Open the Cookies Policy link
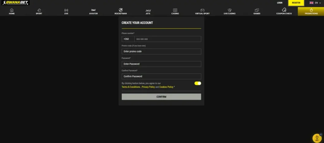Screen dimensions: 324x143 pyautogui.click(x=166, y=87)
